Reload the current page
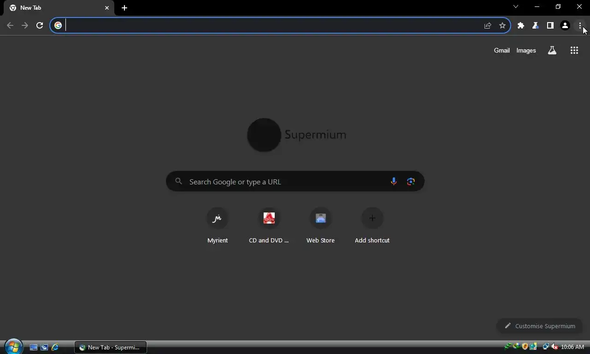The width and height of the screenshot is (590, 354). click(40, 25)
